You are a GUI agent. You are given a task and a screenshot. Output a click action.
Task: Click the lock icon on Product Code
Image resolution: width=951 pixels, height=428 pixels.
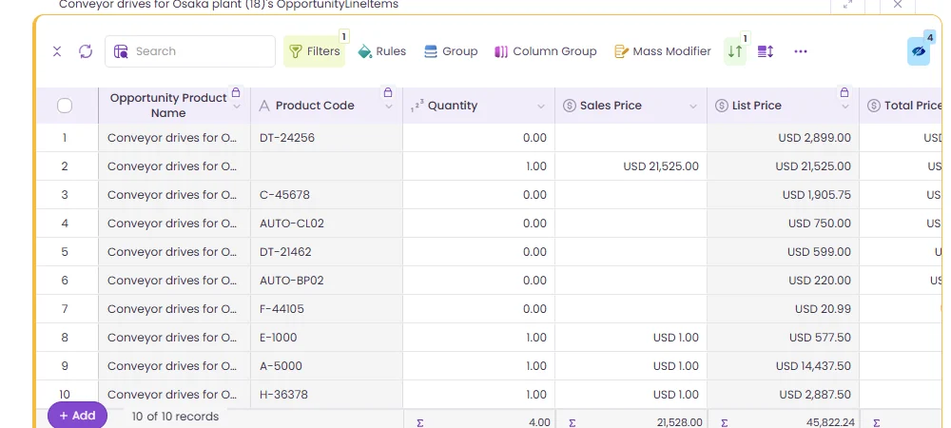(388, 93)
